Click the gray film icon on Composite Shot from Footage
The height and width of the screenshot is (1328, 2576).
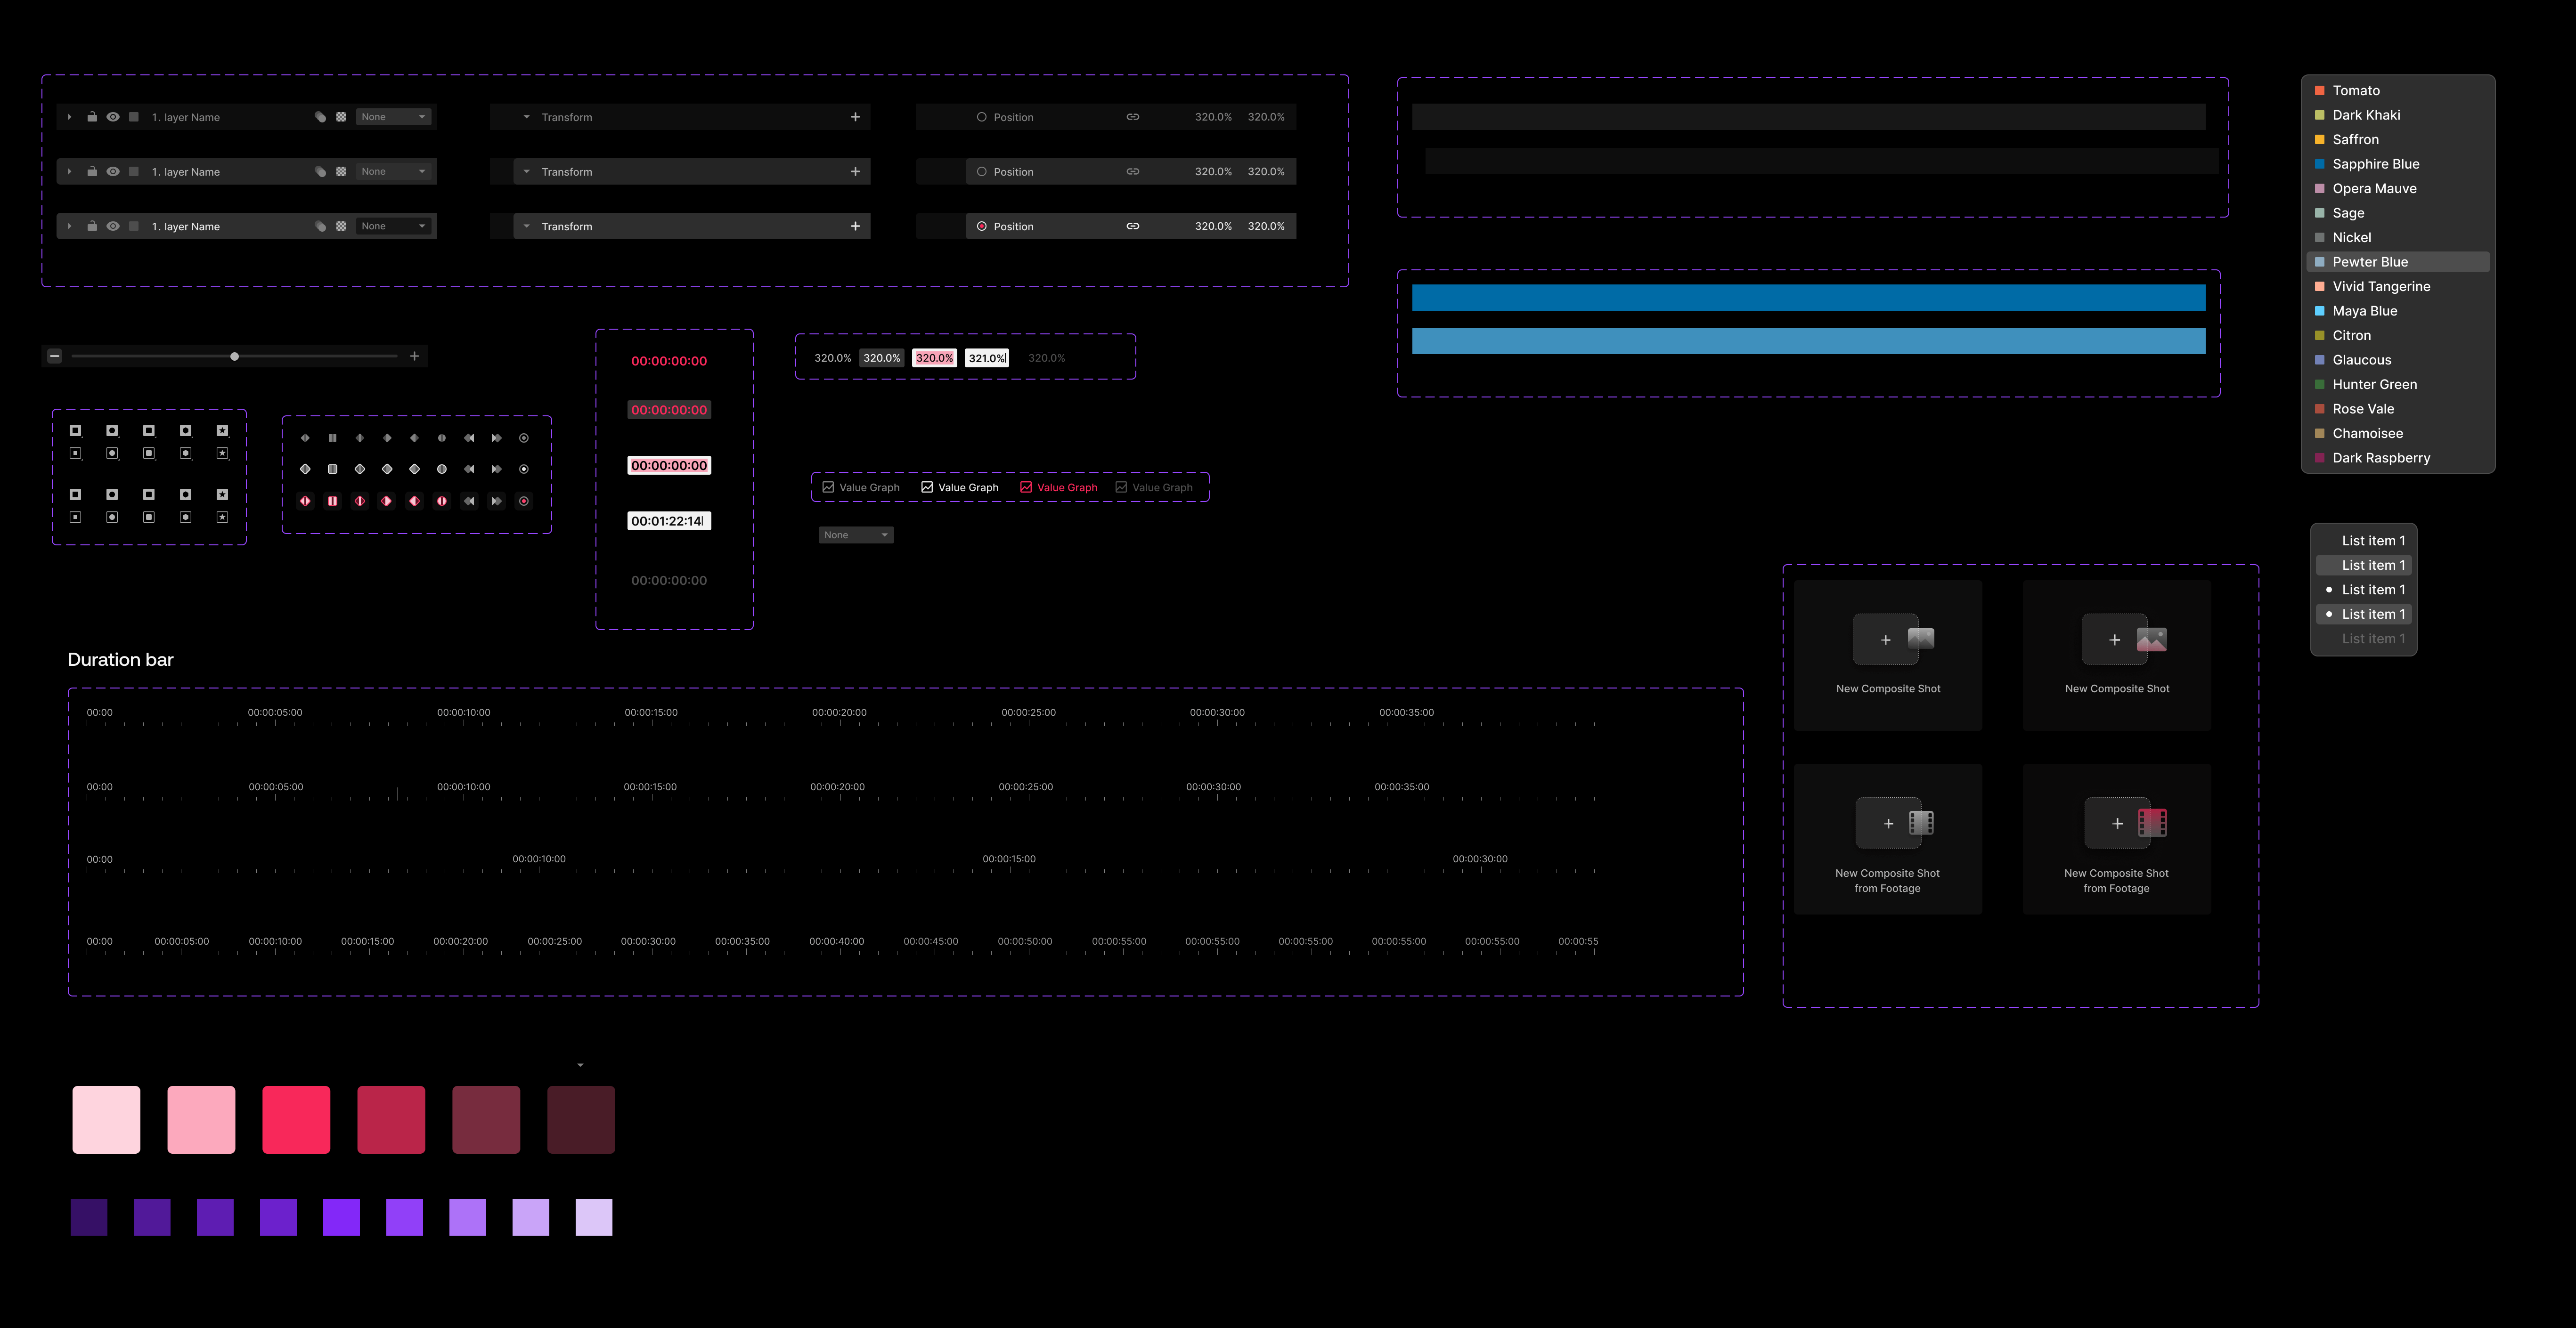[x=1921, y=822]
